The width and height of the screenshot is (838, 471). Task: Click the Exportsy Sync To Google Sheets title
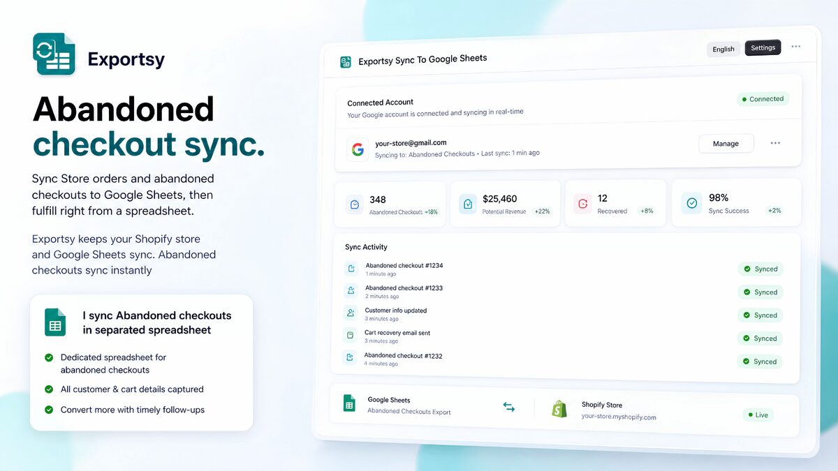tap(423, 61)
